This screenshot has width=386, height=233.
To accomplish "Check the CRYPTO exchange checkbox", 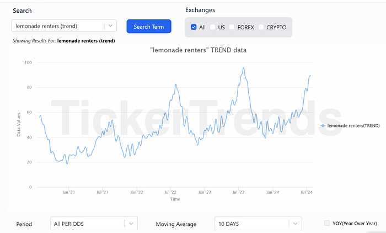I will coord(261,27).
